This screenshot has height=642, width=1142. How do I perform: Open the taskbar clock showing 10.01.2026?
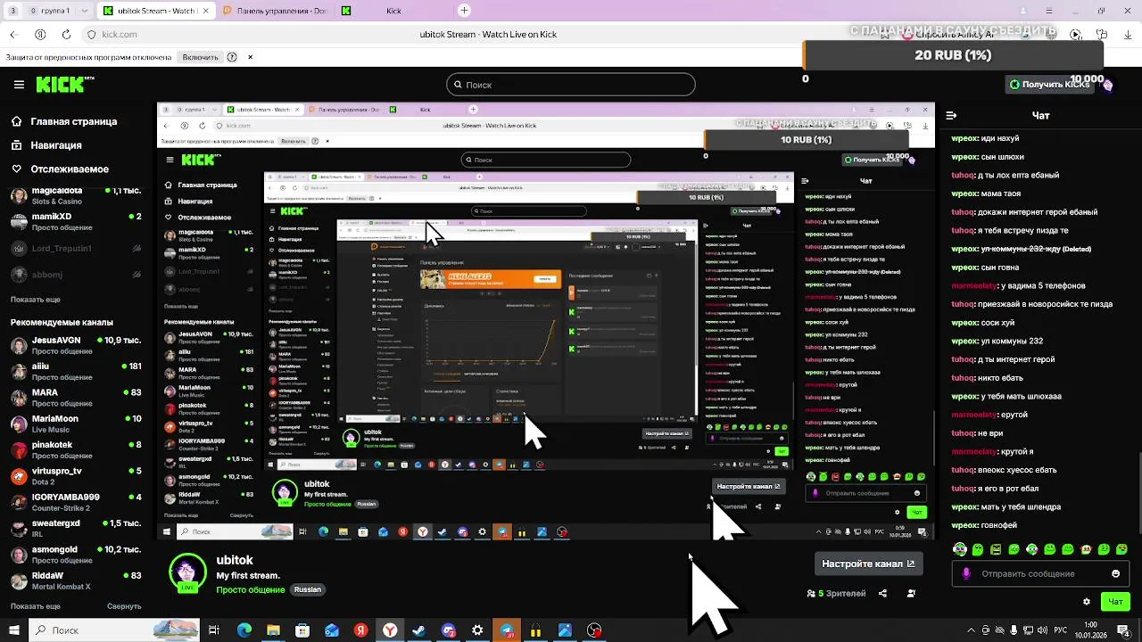pyautogui.click(x=1090, y=630)
